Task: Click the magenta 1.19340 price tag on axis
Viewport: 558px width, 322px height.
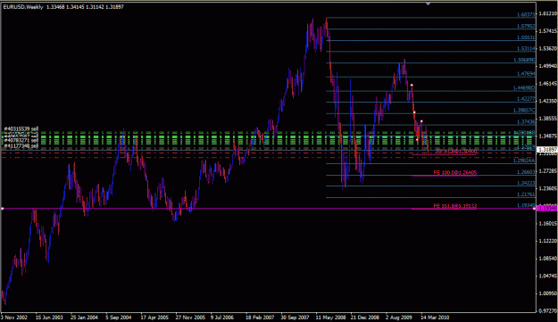Action: (548, 208)
